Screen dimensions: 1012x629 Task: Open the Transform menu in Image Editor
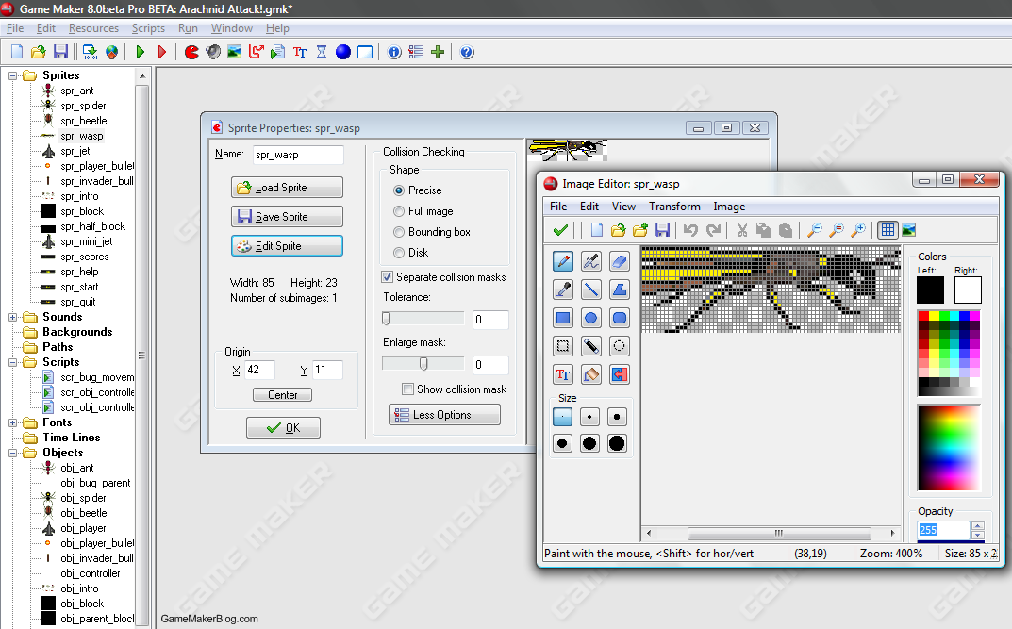pos(674,206)
